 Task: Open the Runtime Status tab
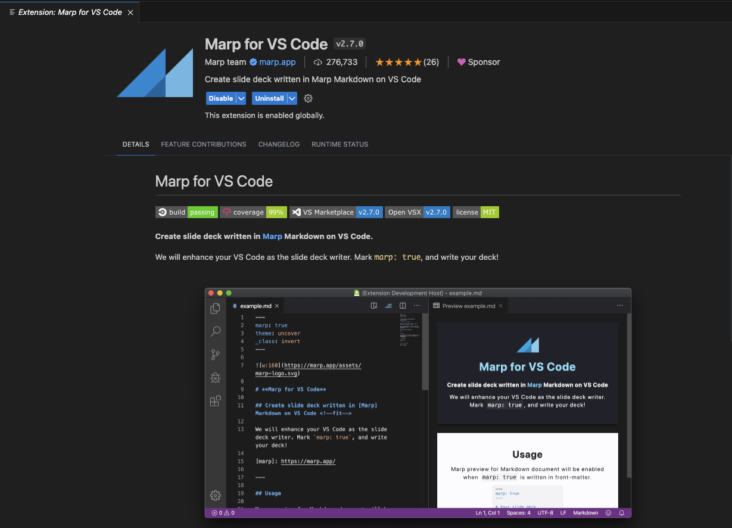pyautogui.click(x=340, y=144)
